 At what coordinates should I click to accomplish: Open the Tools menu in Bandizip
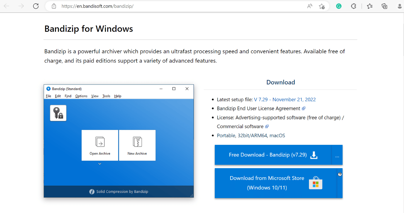pos(106,96)
